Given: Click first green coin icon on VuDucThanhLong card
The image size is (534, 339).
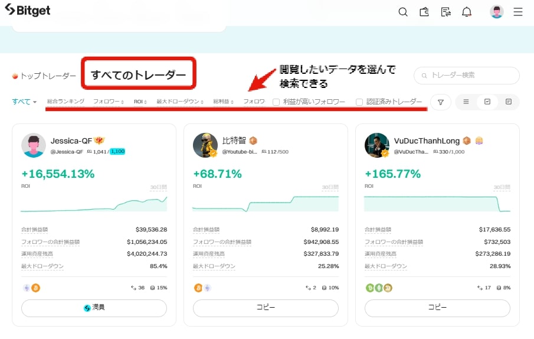Looking at the screenshot, I should pyautogui.click(x=370, y=288).
